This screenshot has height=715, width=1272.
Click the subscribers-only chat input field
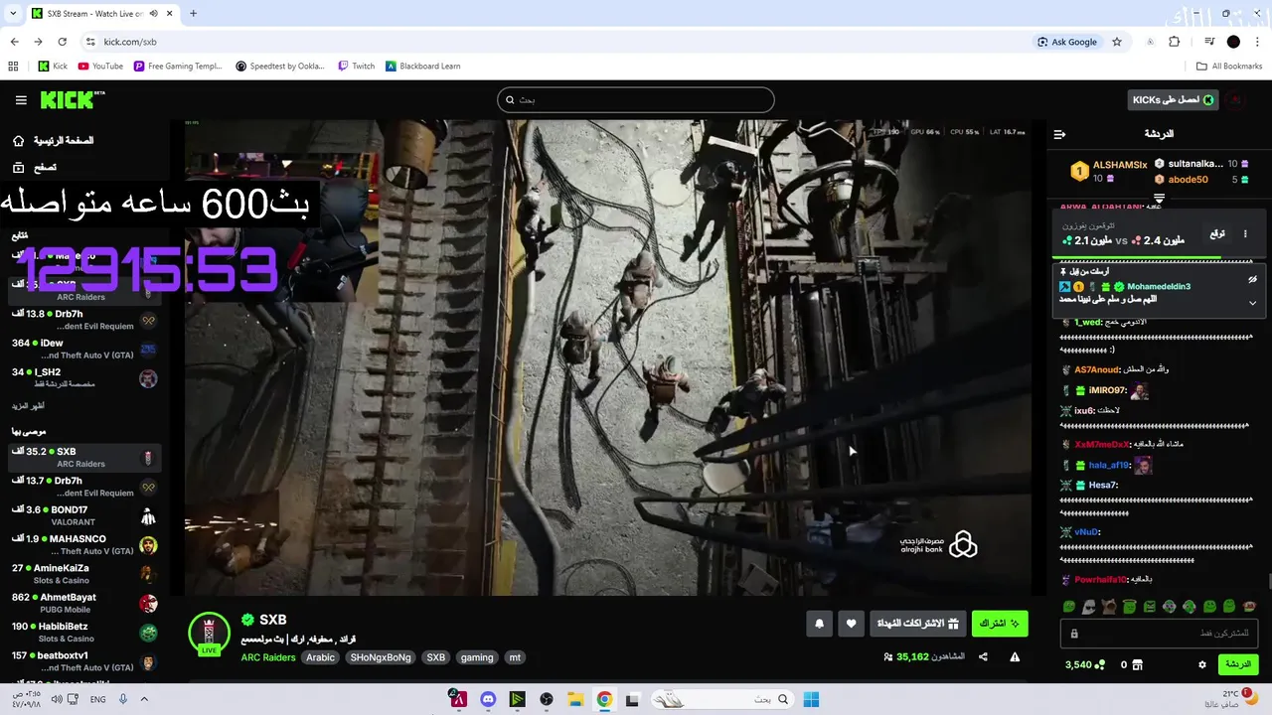click(1159, 633)
